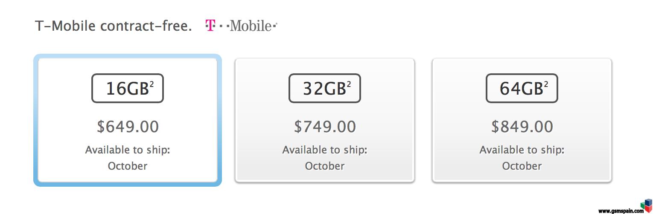653x214 pixels.
Task: Click October ship date under $649.00
Action: 128,166
